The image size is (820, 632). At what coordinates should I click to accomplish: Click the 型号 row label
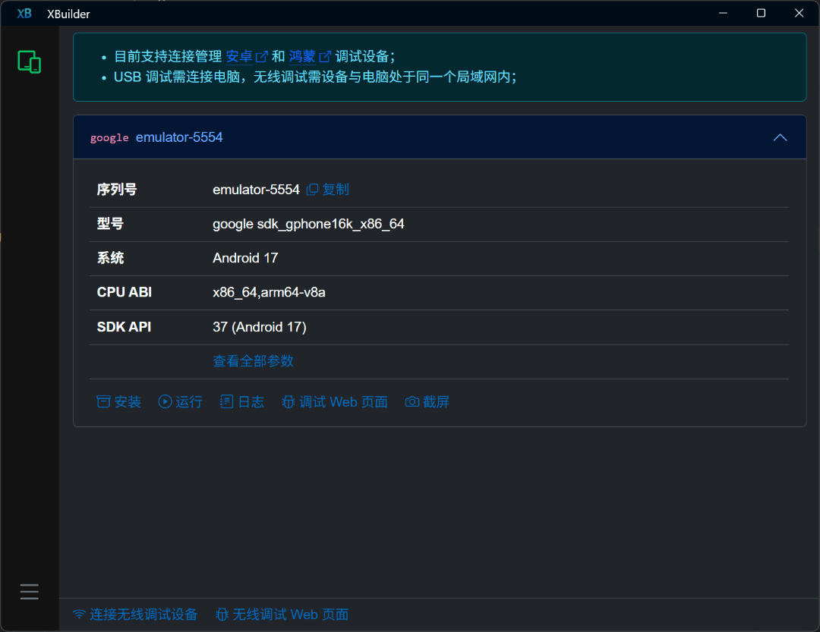(110, 224)
